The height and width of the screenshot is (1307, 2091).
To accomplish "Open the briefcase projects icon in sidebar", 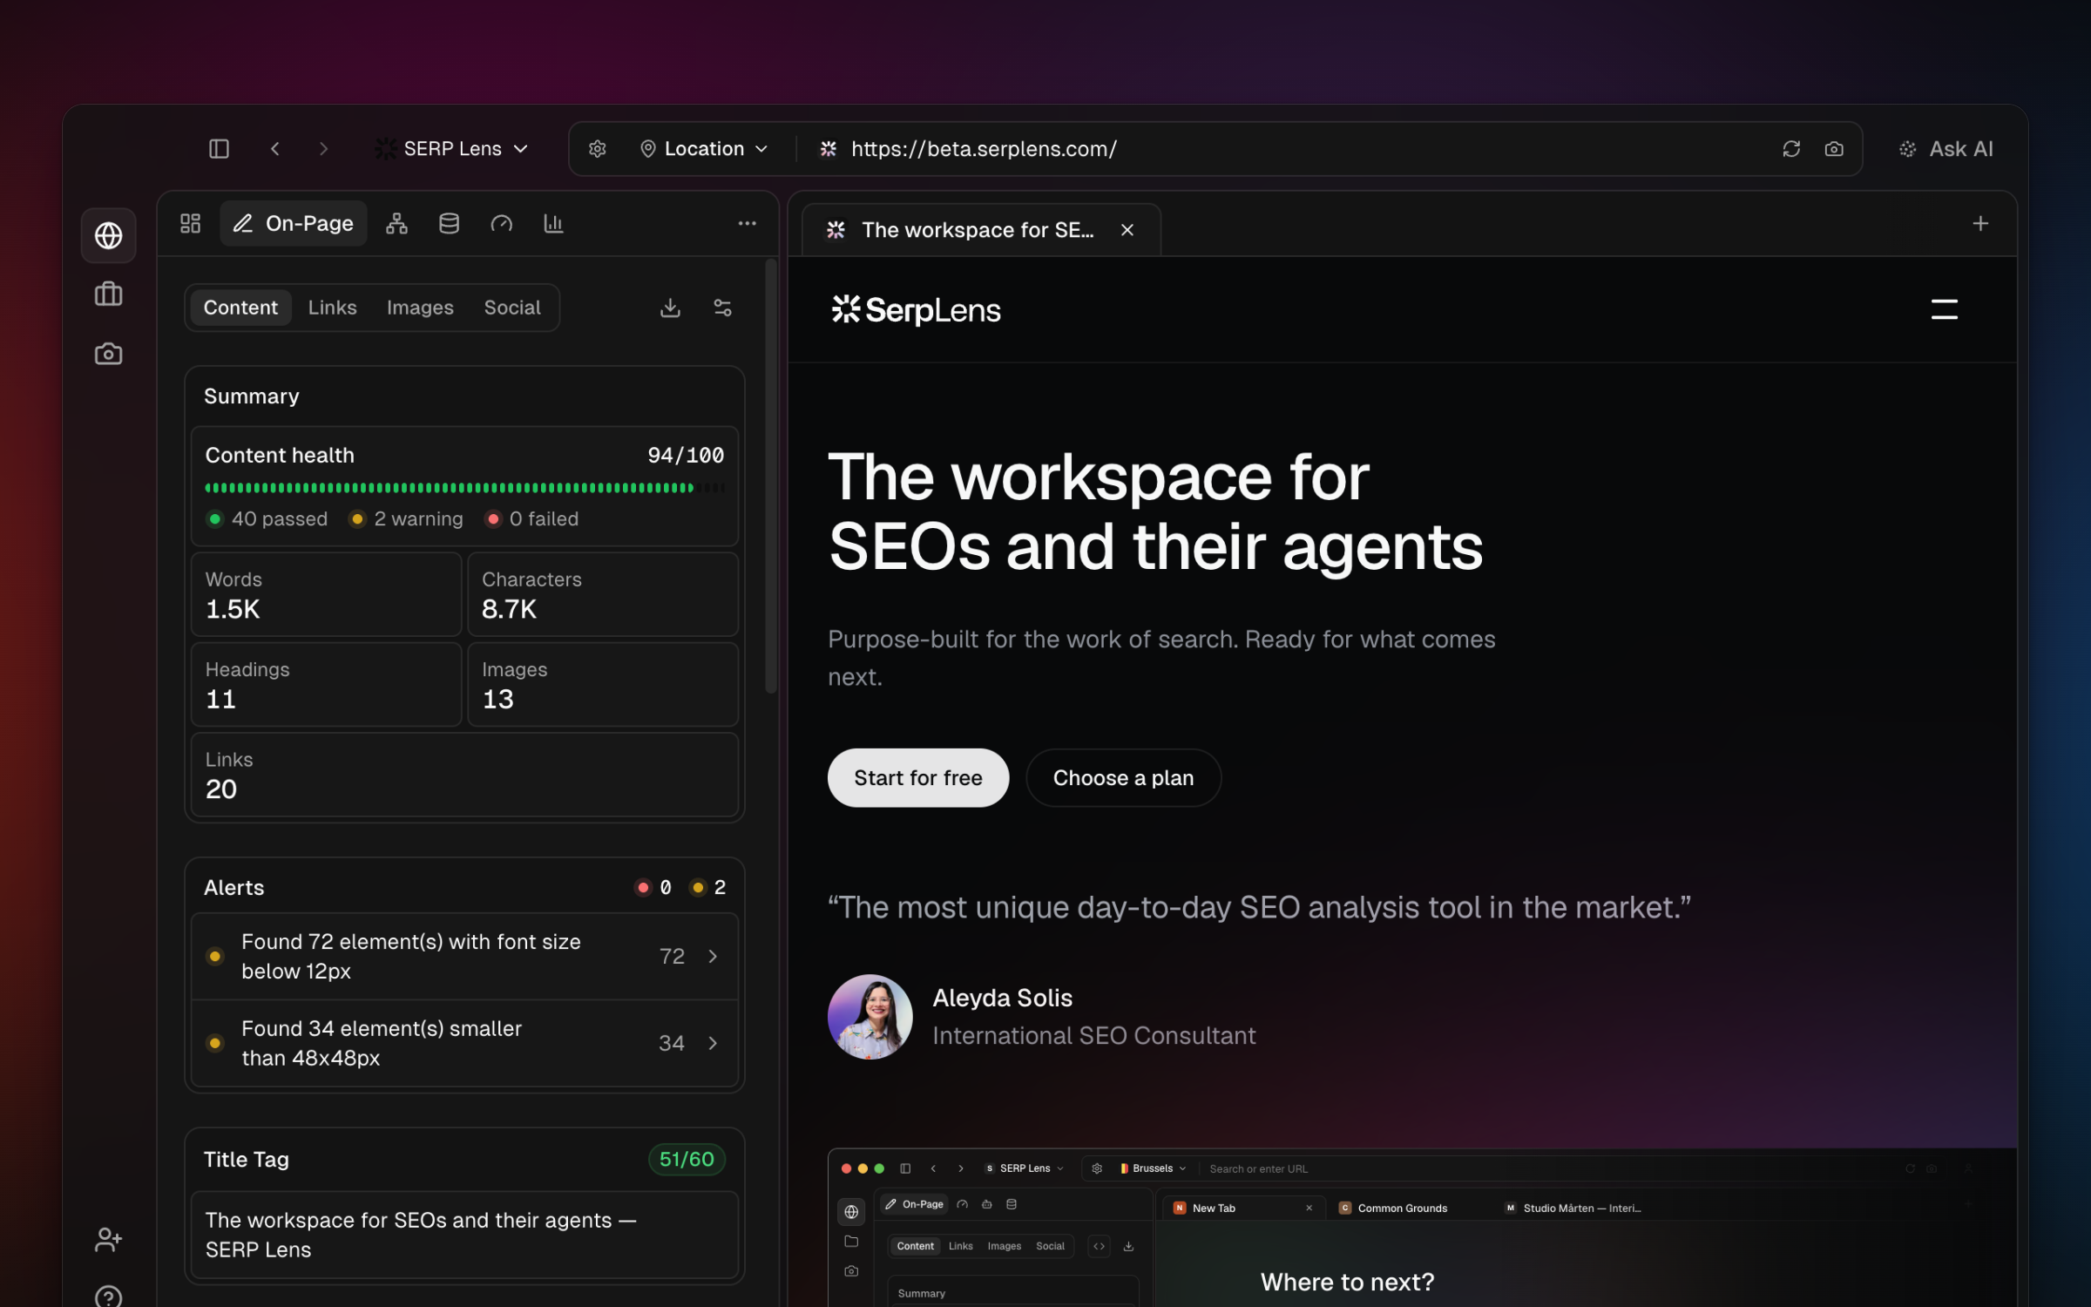I will (108, 295).
